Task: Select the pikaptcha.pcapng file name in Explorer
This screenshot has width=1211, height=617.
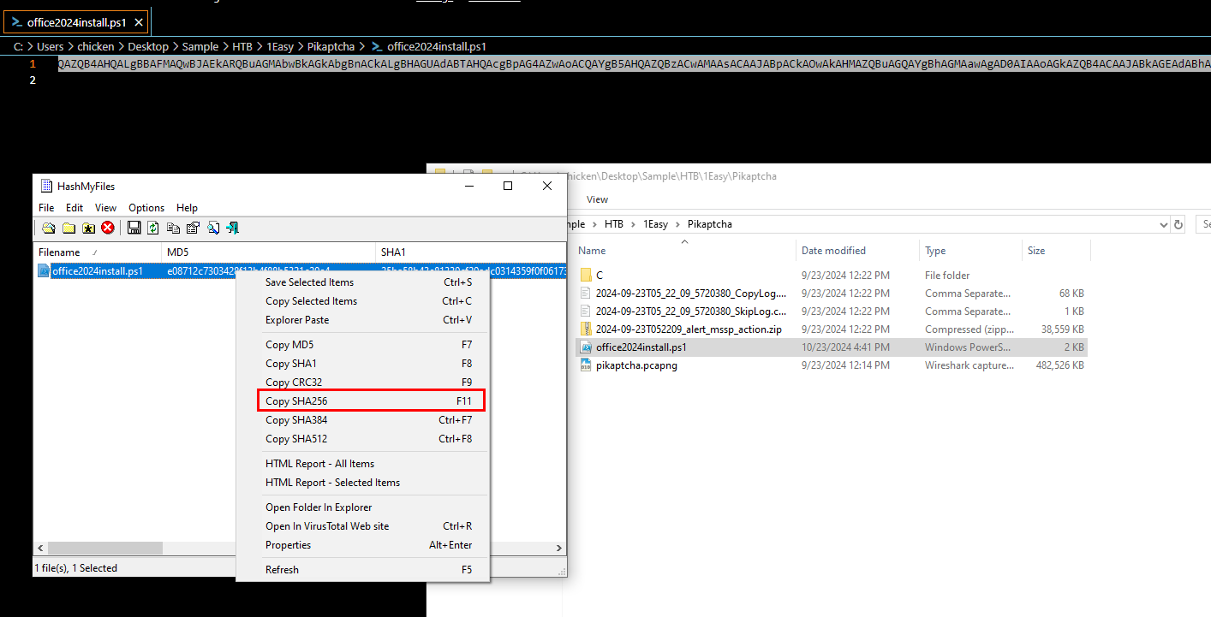Action: pos(636,365)
